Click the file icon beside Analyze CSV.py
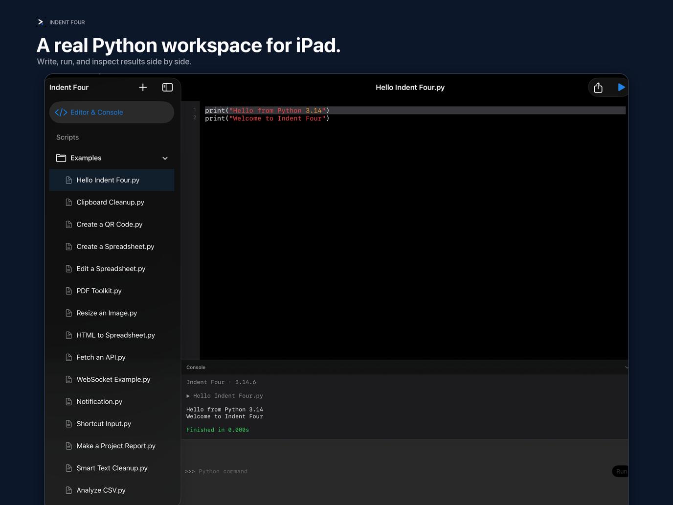Screen dimensions: 673x505 [68, 490]
